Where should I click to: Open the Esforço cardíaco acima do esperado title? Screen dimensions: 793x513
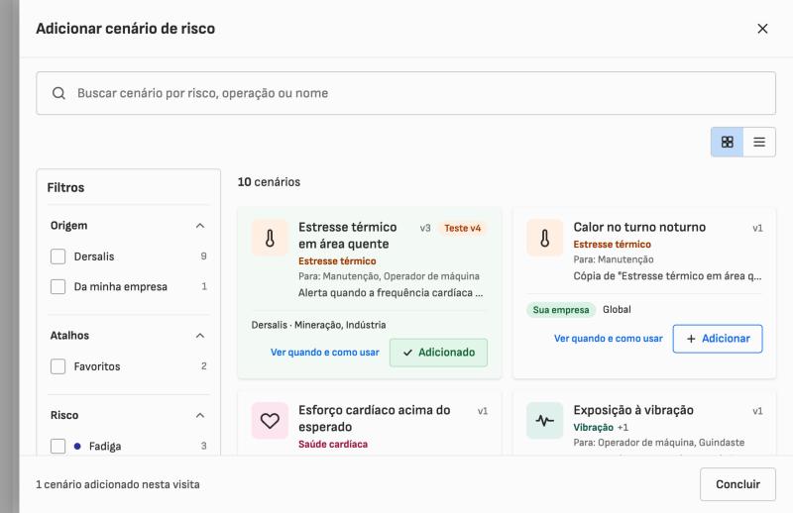coord(375,418)
